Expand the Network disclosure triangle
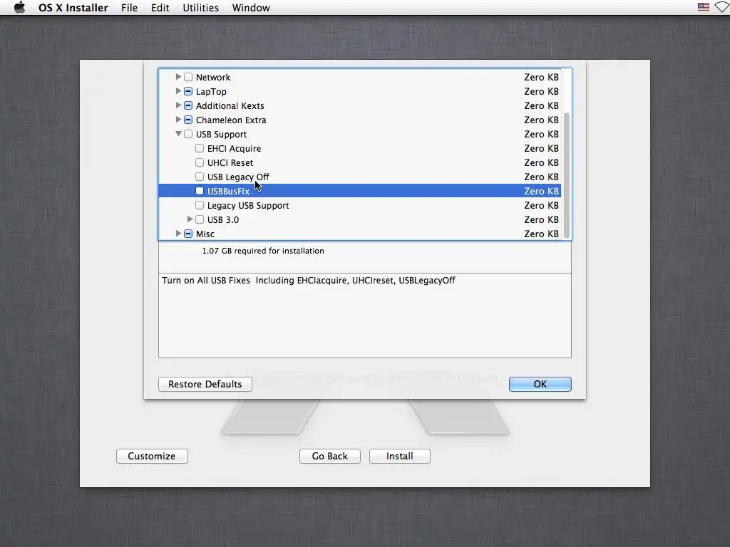 [178, 77]
